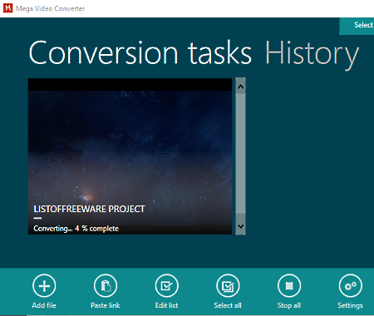The image size is (374, 316).
Task: Click the conversion progress bar indicator
Action: (x=37, y=218)
